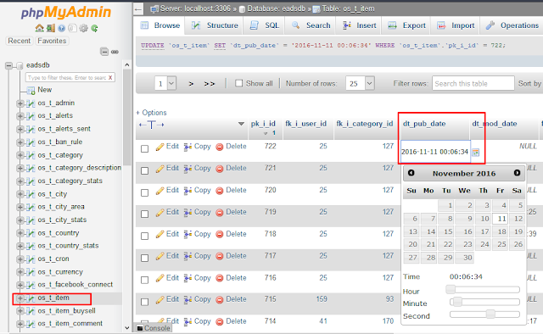Go to previous month in calendar
This screenshot has height=334, width=543.
[x=411, y=173]
